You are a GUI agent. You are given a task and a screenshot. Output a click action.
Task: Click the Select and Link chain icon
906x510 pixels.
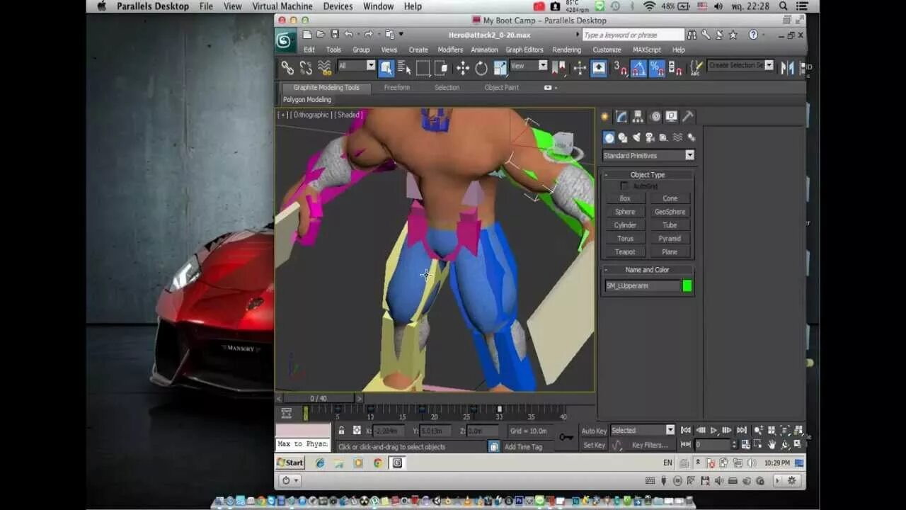(x=287, y=68)
